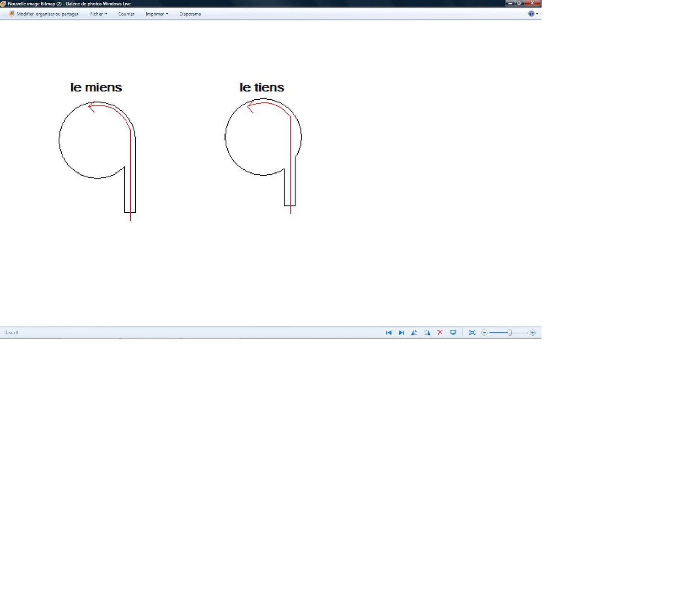Expand the Imprimer dropdown menu
The height and width of the screenshot is (614, 686).
click(x=156, y=14)
